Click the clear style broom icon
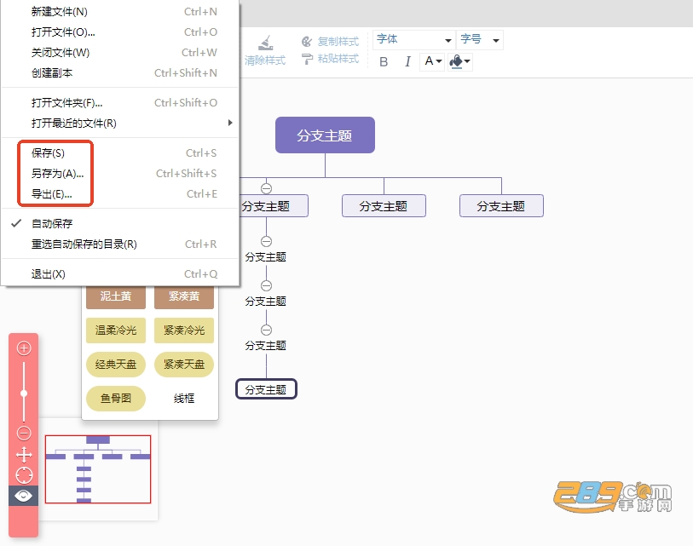This screenshot has height=546, width=693. click(x=266, y=43)
